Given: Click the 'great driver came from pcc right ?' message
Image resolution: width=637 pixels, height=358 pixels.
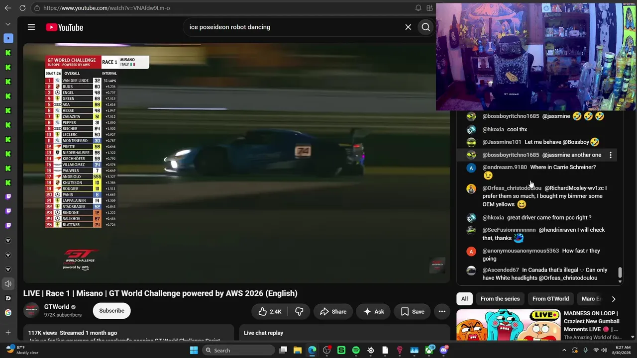Looking at the screenshot, I should click(549, 218).
